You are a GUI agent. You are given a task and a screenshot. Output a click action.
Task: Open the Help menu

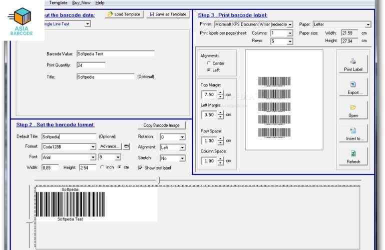click(x=100, y=2)
